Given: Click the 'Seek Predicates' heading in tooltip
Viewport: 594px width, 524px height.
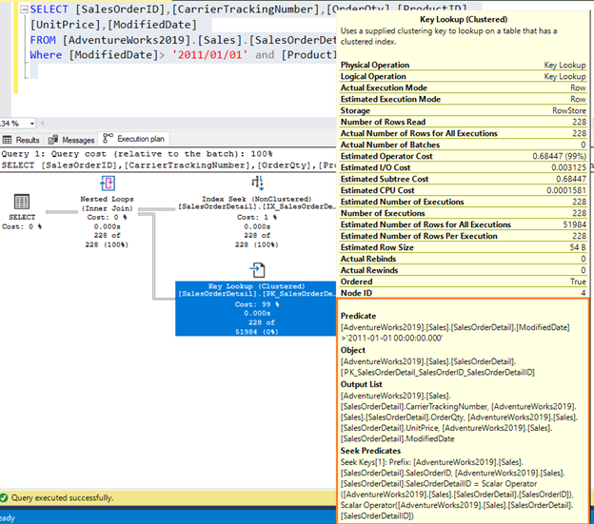Looking at the screenshot, I should 370,451.
